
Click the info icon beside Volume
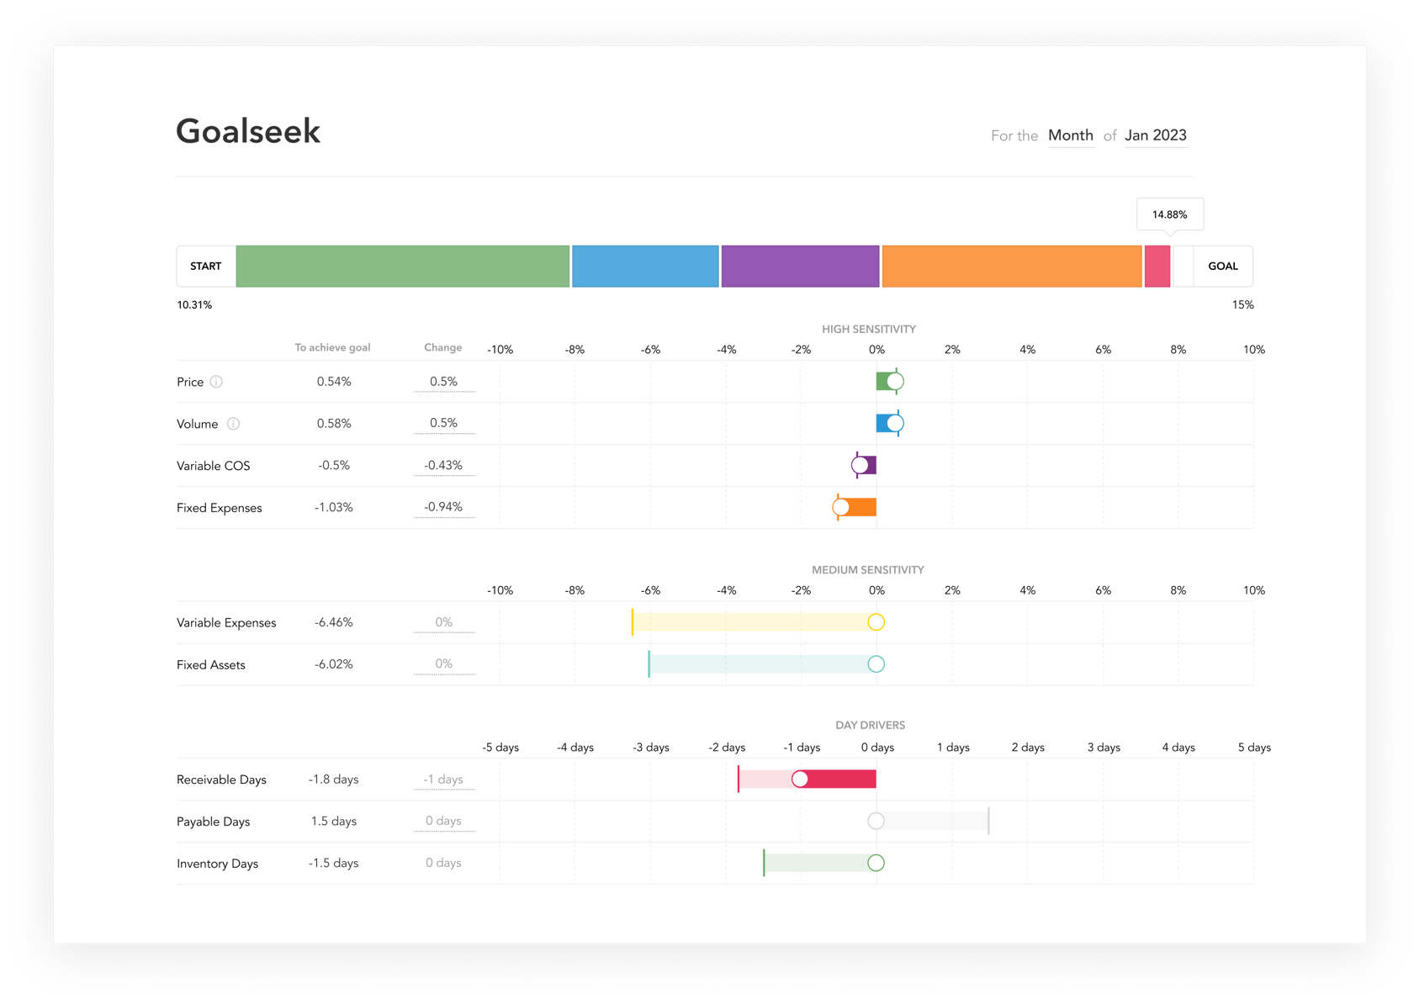233,424
